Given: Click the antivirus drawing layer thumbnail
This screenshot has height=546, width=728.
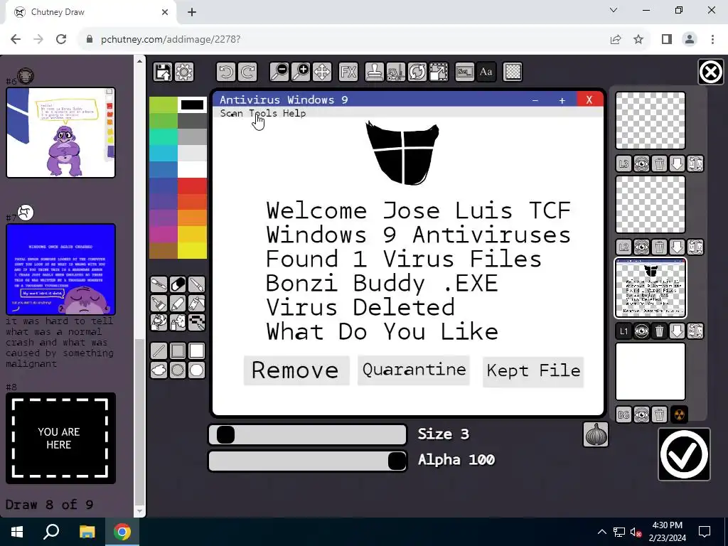Looking at the screenshot, I should point(651,289).
